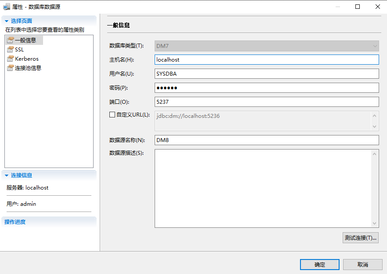Image resolution: width=387 pixels, height=274 pixels.
Task: Click the 数据源名称 field showing DM8
Action: pyautogui.click(x=267, y=140)
